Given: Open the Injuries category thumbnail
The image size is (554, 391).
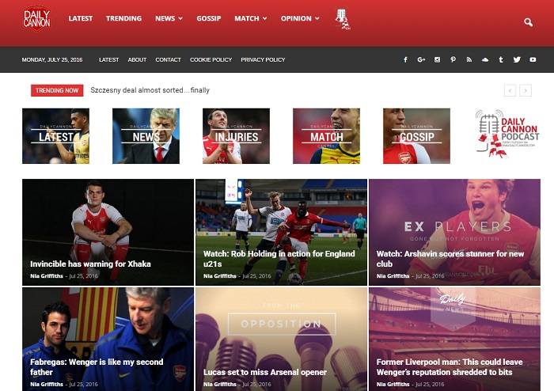Looking at the screenshot, I should [236, 136].
